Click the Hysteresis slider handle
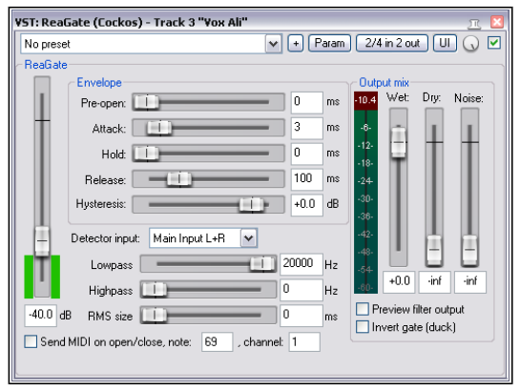Image resolution: width=520 pixels, height=391 pixels. (252, 204)
